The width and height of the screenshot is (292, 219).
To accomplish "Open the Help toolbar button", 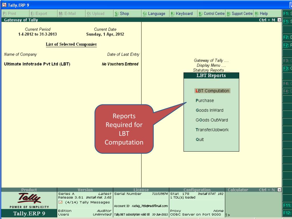I will [x=267, y=14].
